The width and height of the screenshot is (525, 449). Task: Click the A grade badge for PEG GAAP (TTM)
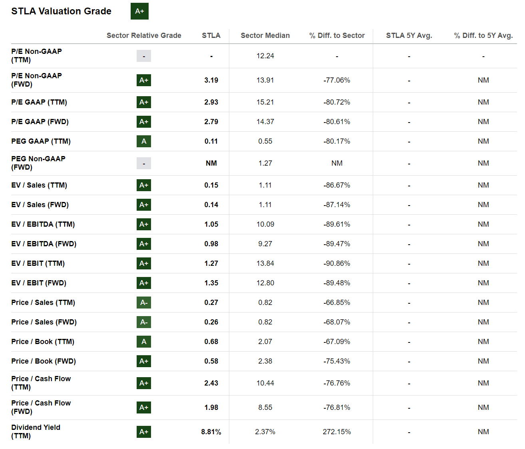click(x=144, y=141)
